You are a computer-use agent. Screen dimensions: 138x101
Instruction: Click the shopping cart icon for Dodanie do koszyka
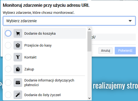18,33
